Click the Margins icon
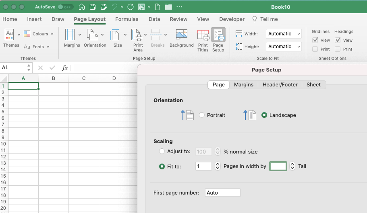367x213 pixels. click(x=70, y=35)
